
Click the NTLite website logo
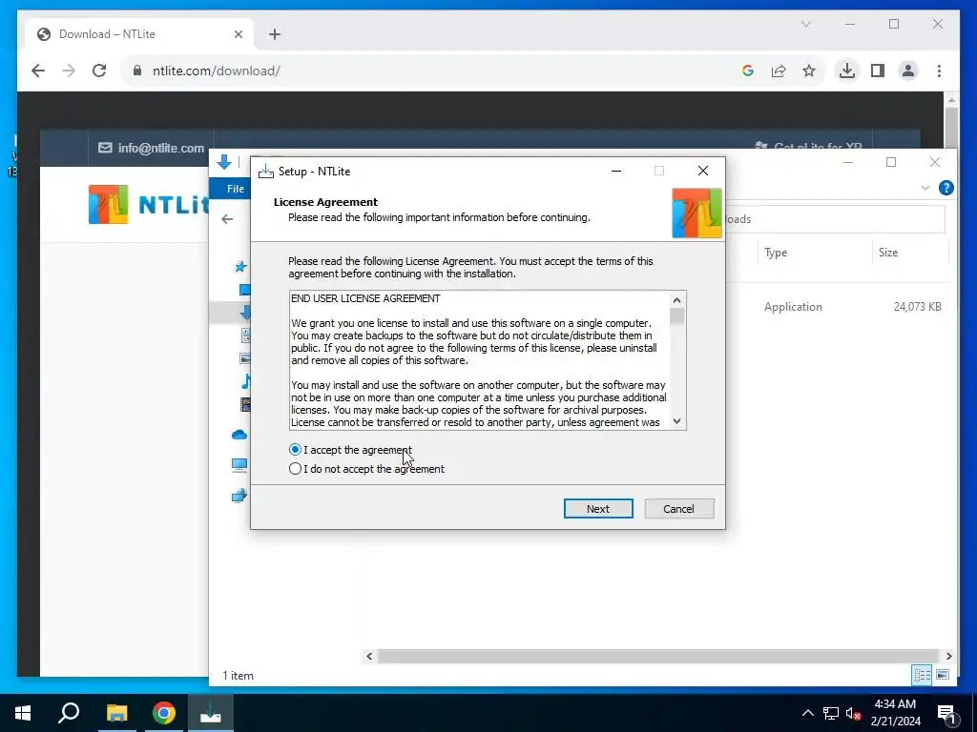148,204
